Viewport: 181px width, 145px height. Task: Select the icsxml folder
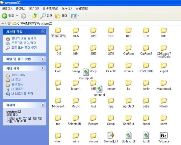coord(76,85)
